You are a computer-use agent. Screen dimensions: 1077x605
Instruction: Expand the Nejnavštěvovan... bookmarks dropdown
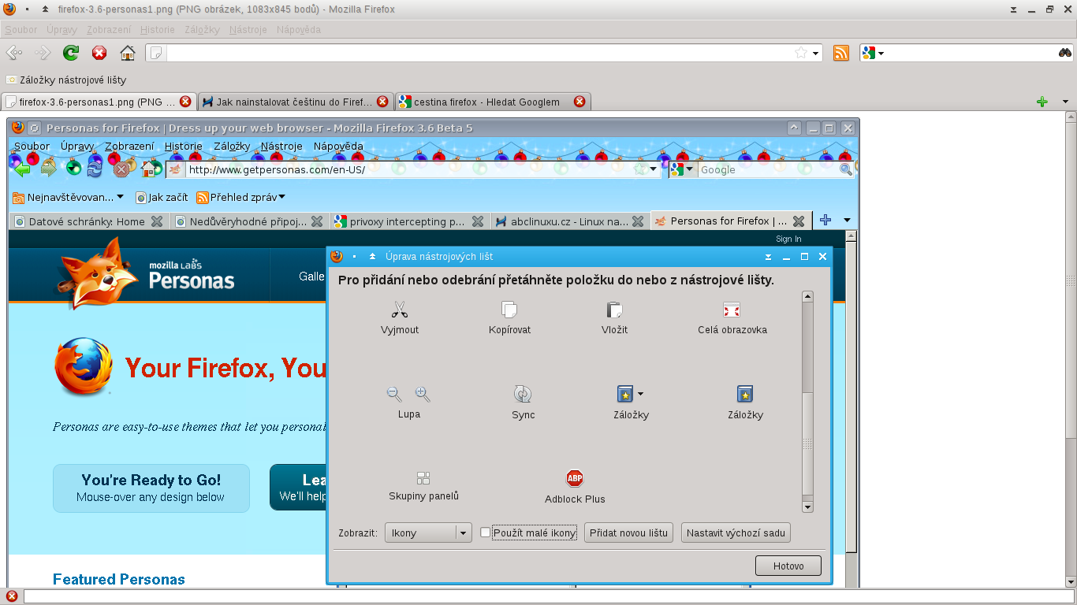pyautogui.click(x=121, y=197)
